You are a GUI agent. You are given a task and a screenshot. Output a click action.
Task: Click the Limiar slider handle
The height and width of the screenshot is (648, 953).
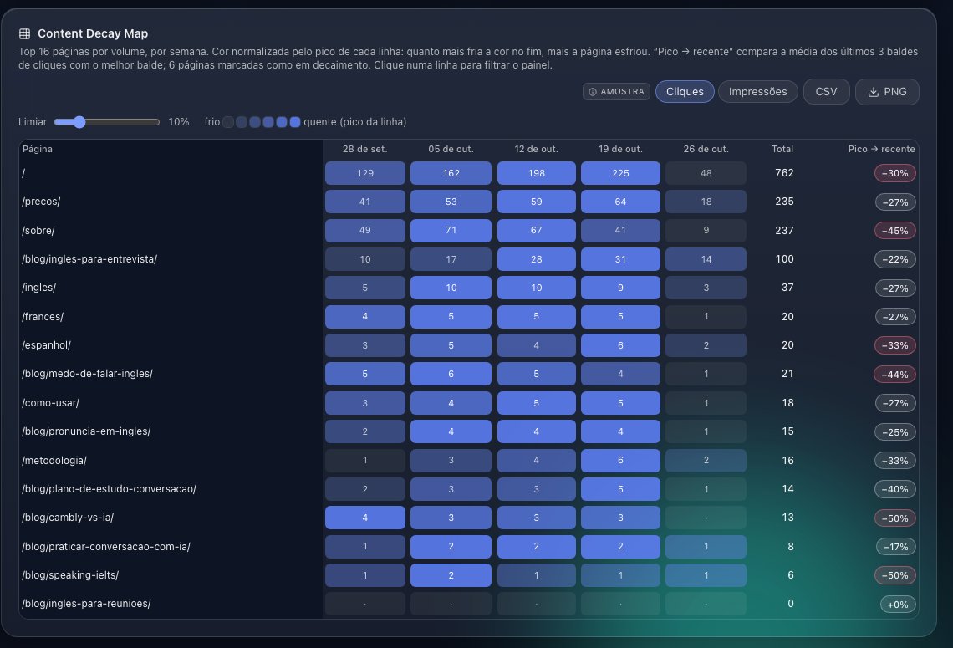(x=79, y=122)
